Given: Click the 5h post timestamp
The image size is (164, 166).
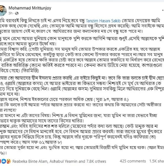Looking at the screenshot, I should pyautogui.click(x=11, y=13).
